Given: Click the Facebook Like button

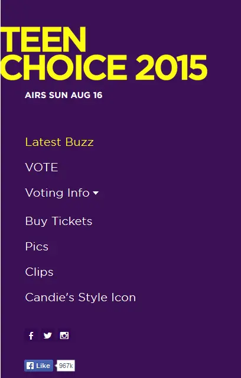Looking at the screenshot, I should point(38,366).
